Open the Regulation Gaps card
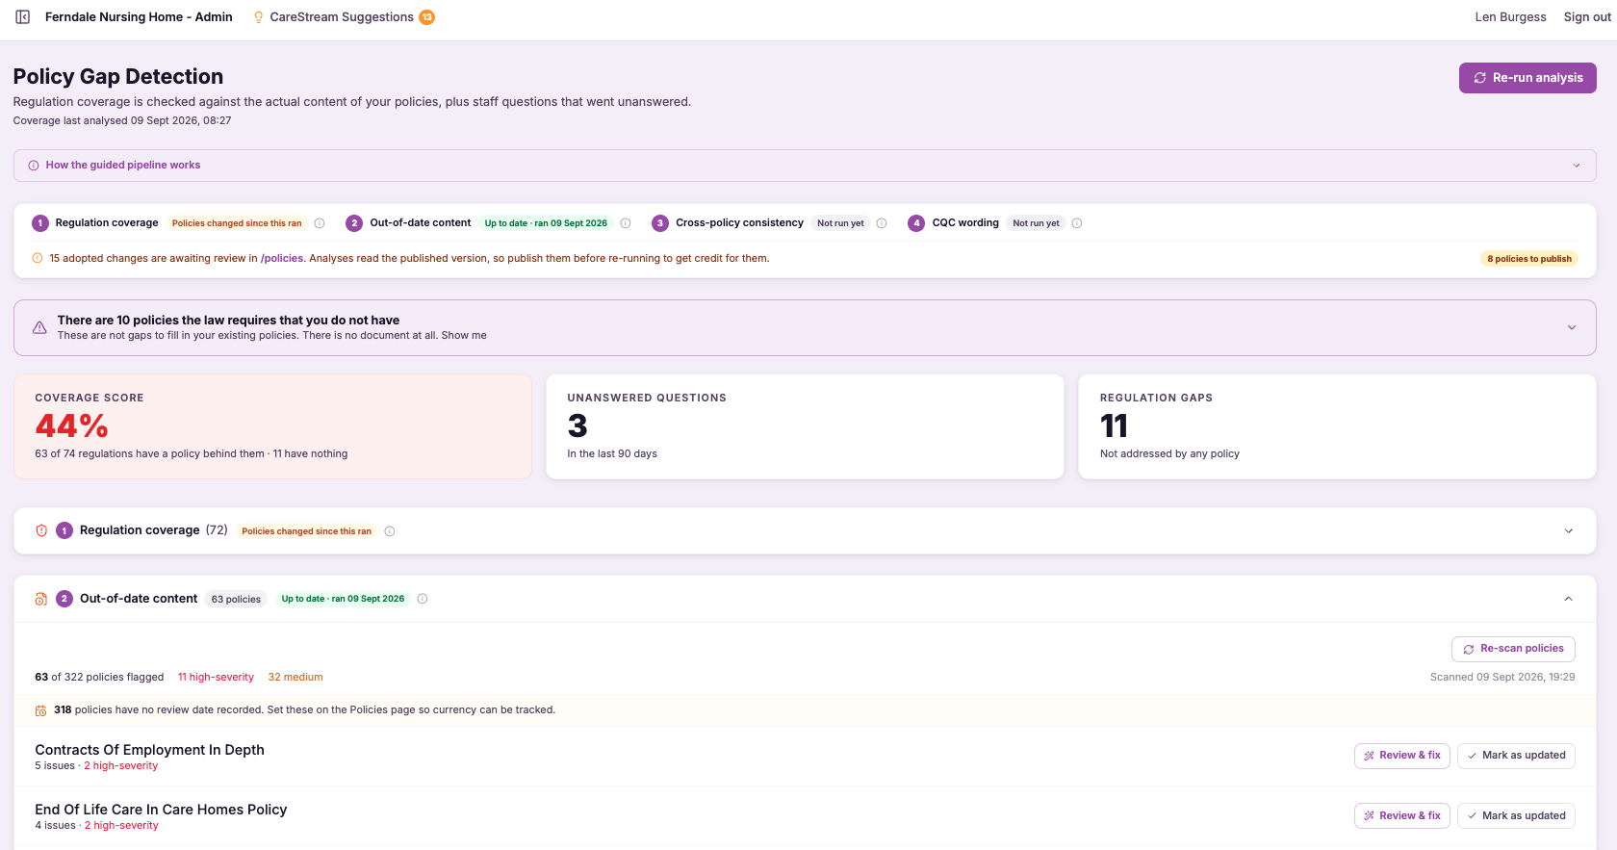Image resolution: width=1617 pixels, height=850 pixels. pos(1337,426)
